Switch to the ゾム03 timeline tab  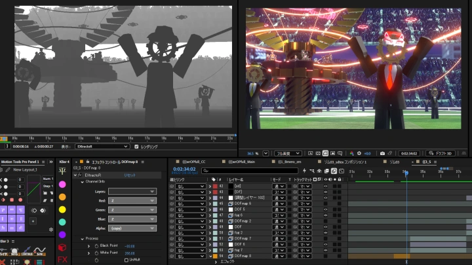point(395,162)
